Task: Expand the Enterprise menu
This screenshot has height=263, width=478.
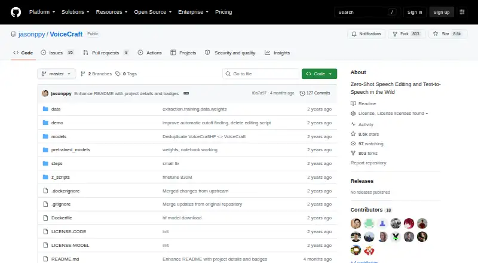Action: [193, 12]
